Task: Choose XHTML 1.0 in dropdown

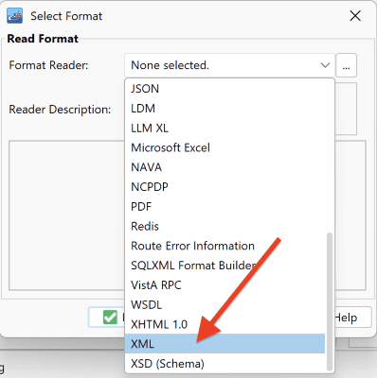Action: 225,324
